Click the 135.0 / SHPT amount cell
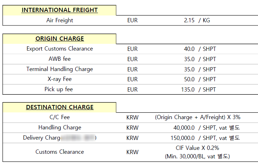Viewport: 258px width, 164px height. 198,89
